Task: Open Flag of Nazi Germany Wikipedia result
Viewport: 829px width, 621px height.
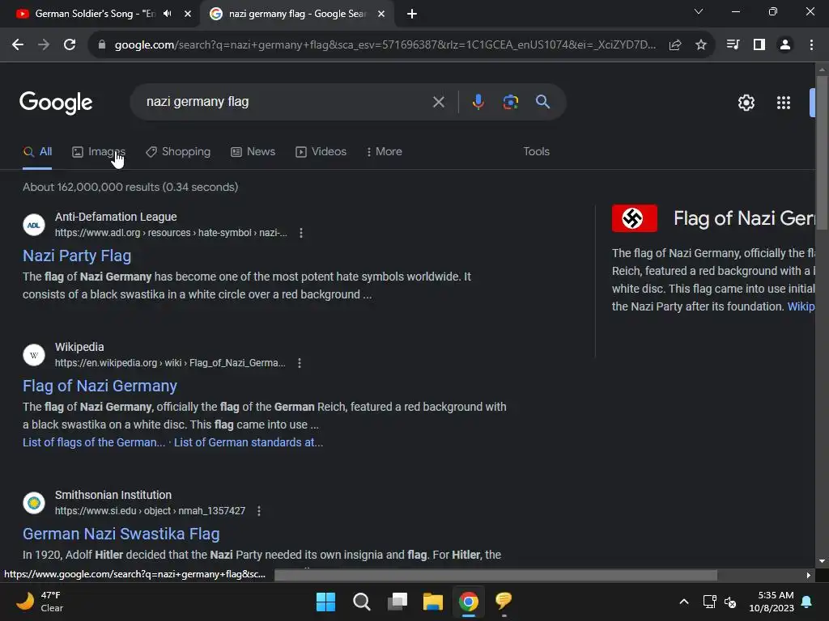Action: (x=100, y=386)
